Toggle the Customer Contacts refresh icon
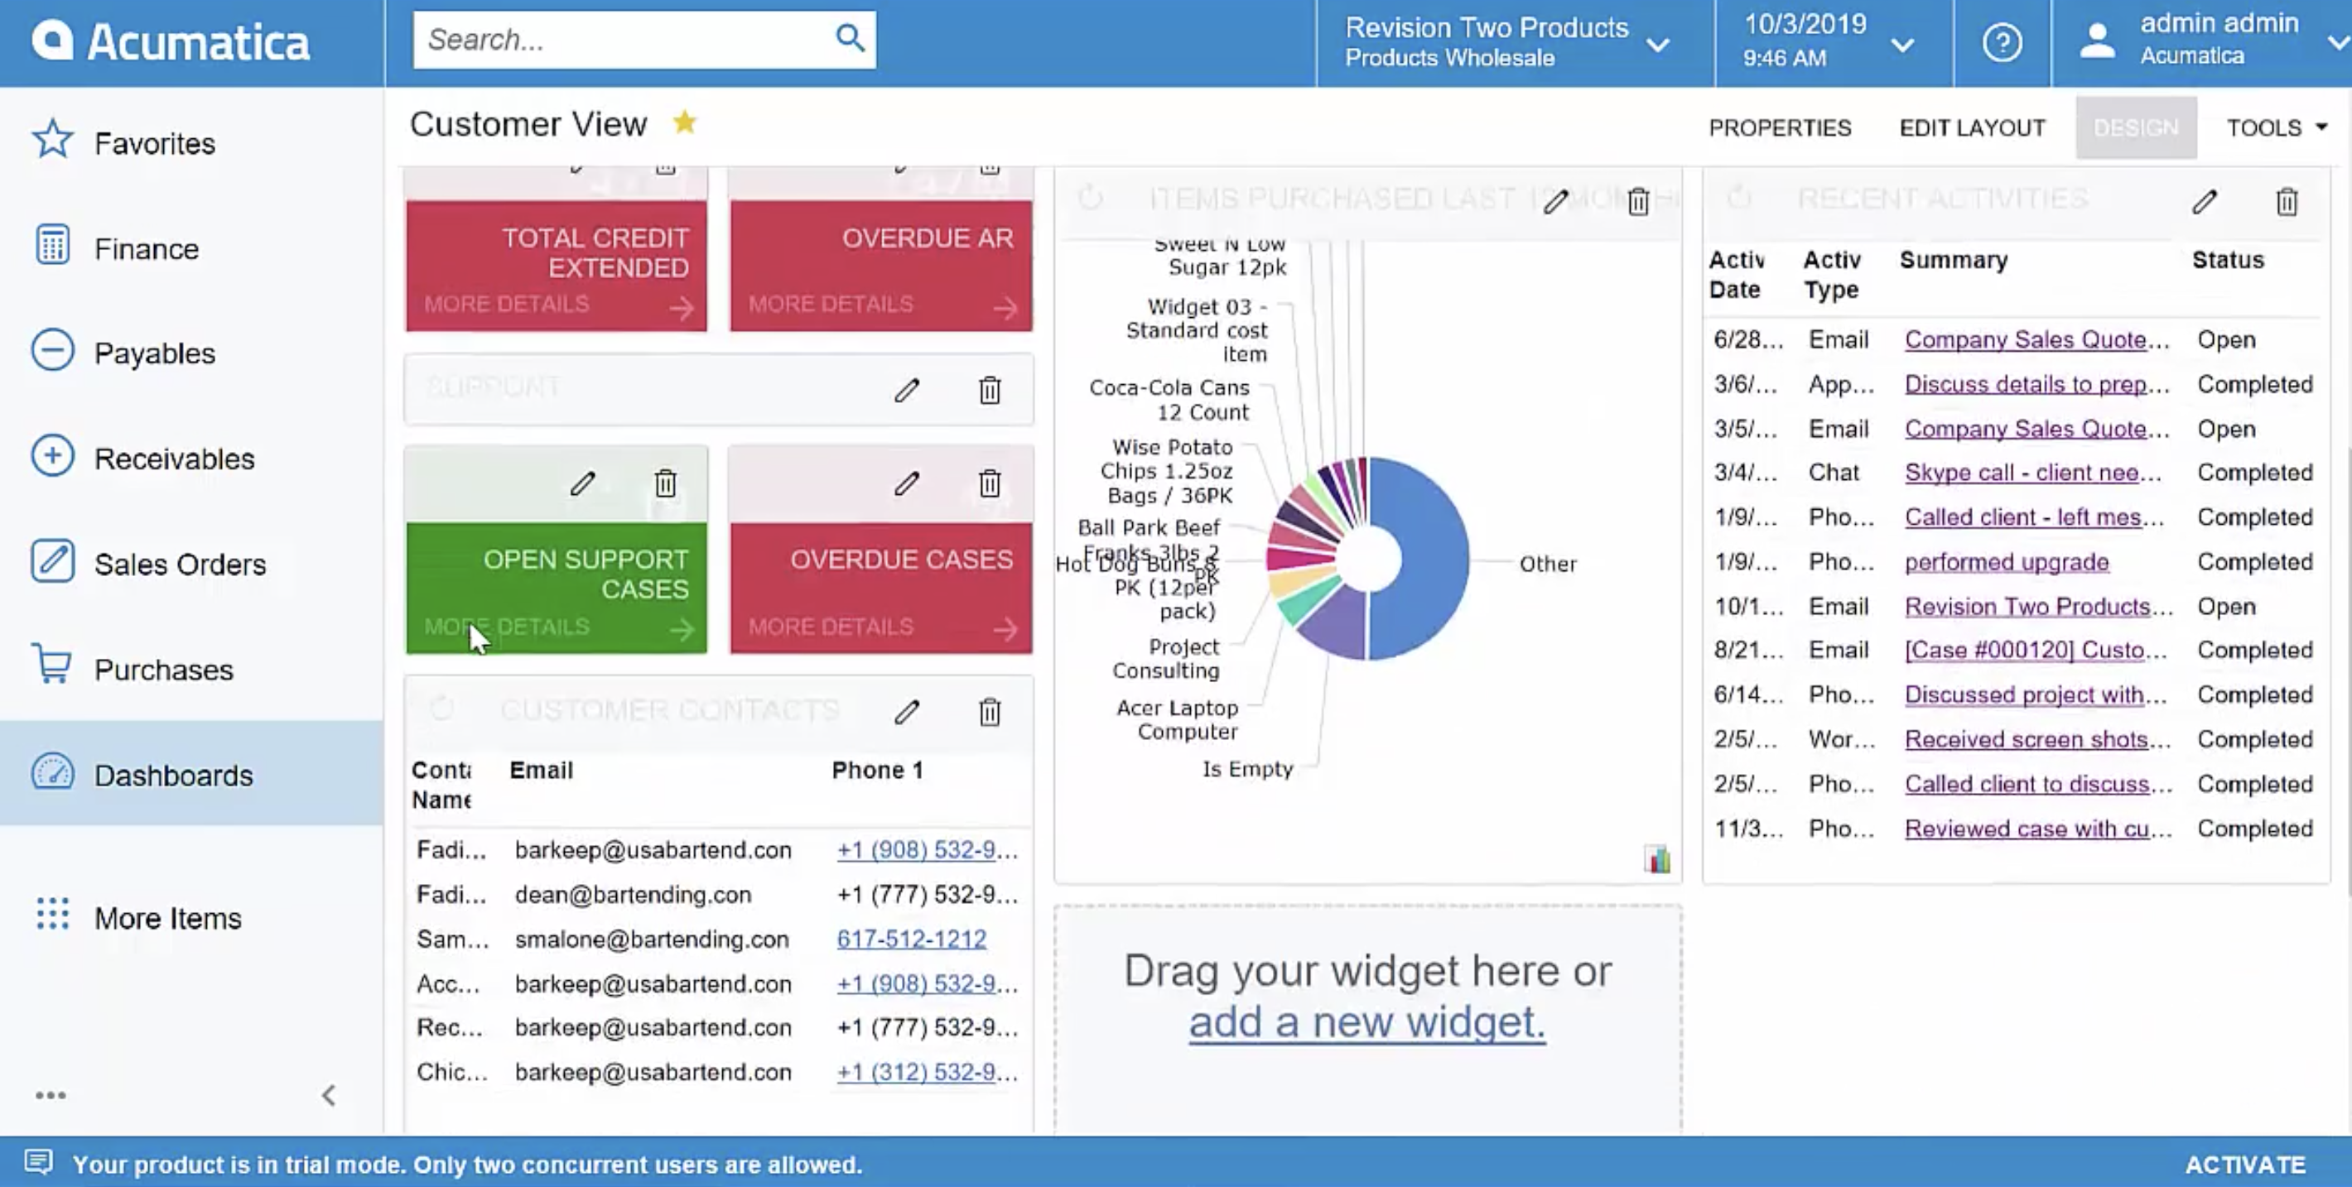Screen dimensions: 2352x1187 point(439,710)
